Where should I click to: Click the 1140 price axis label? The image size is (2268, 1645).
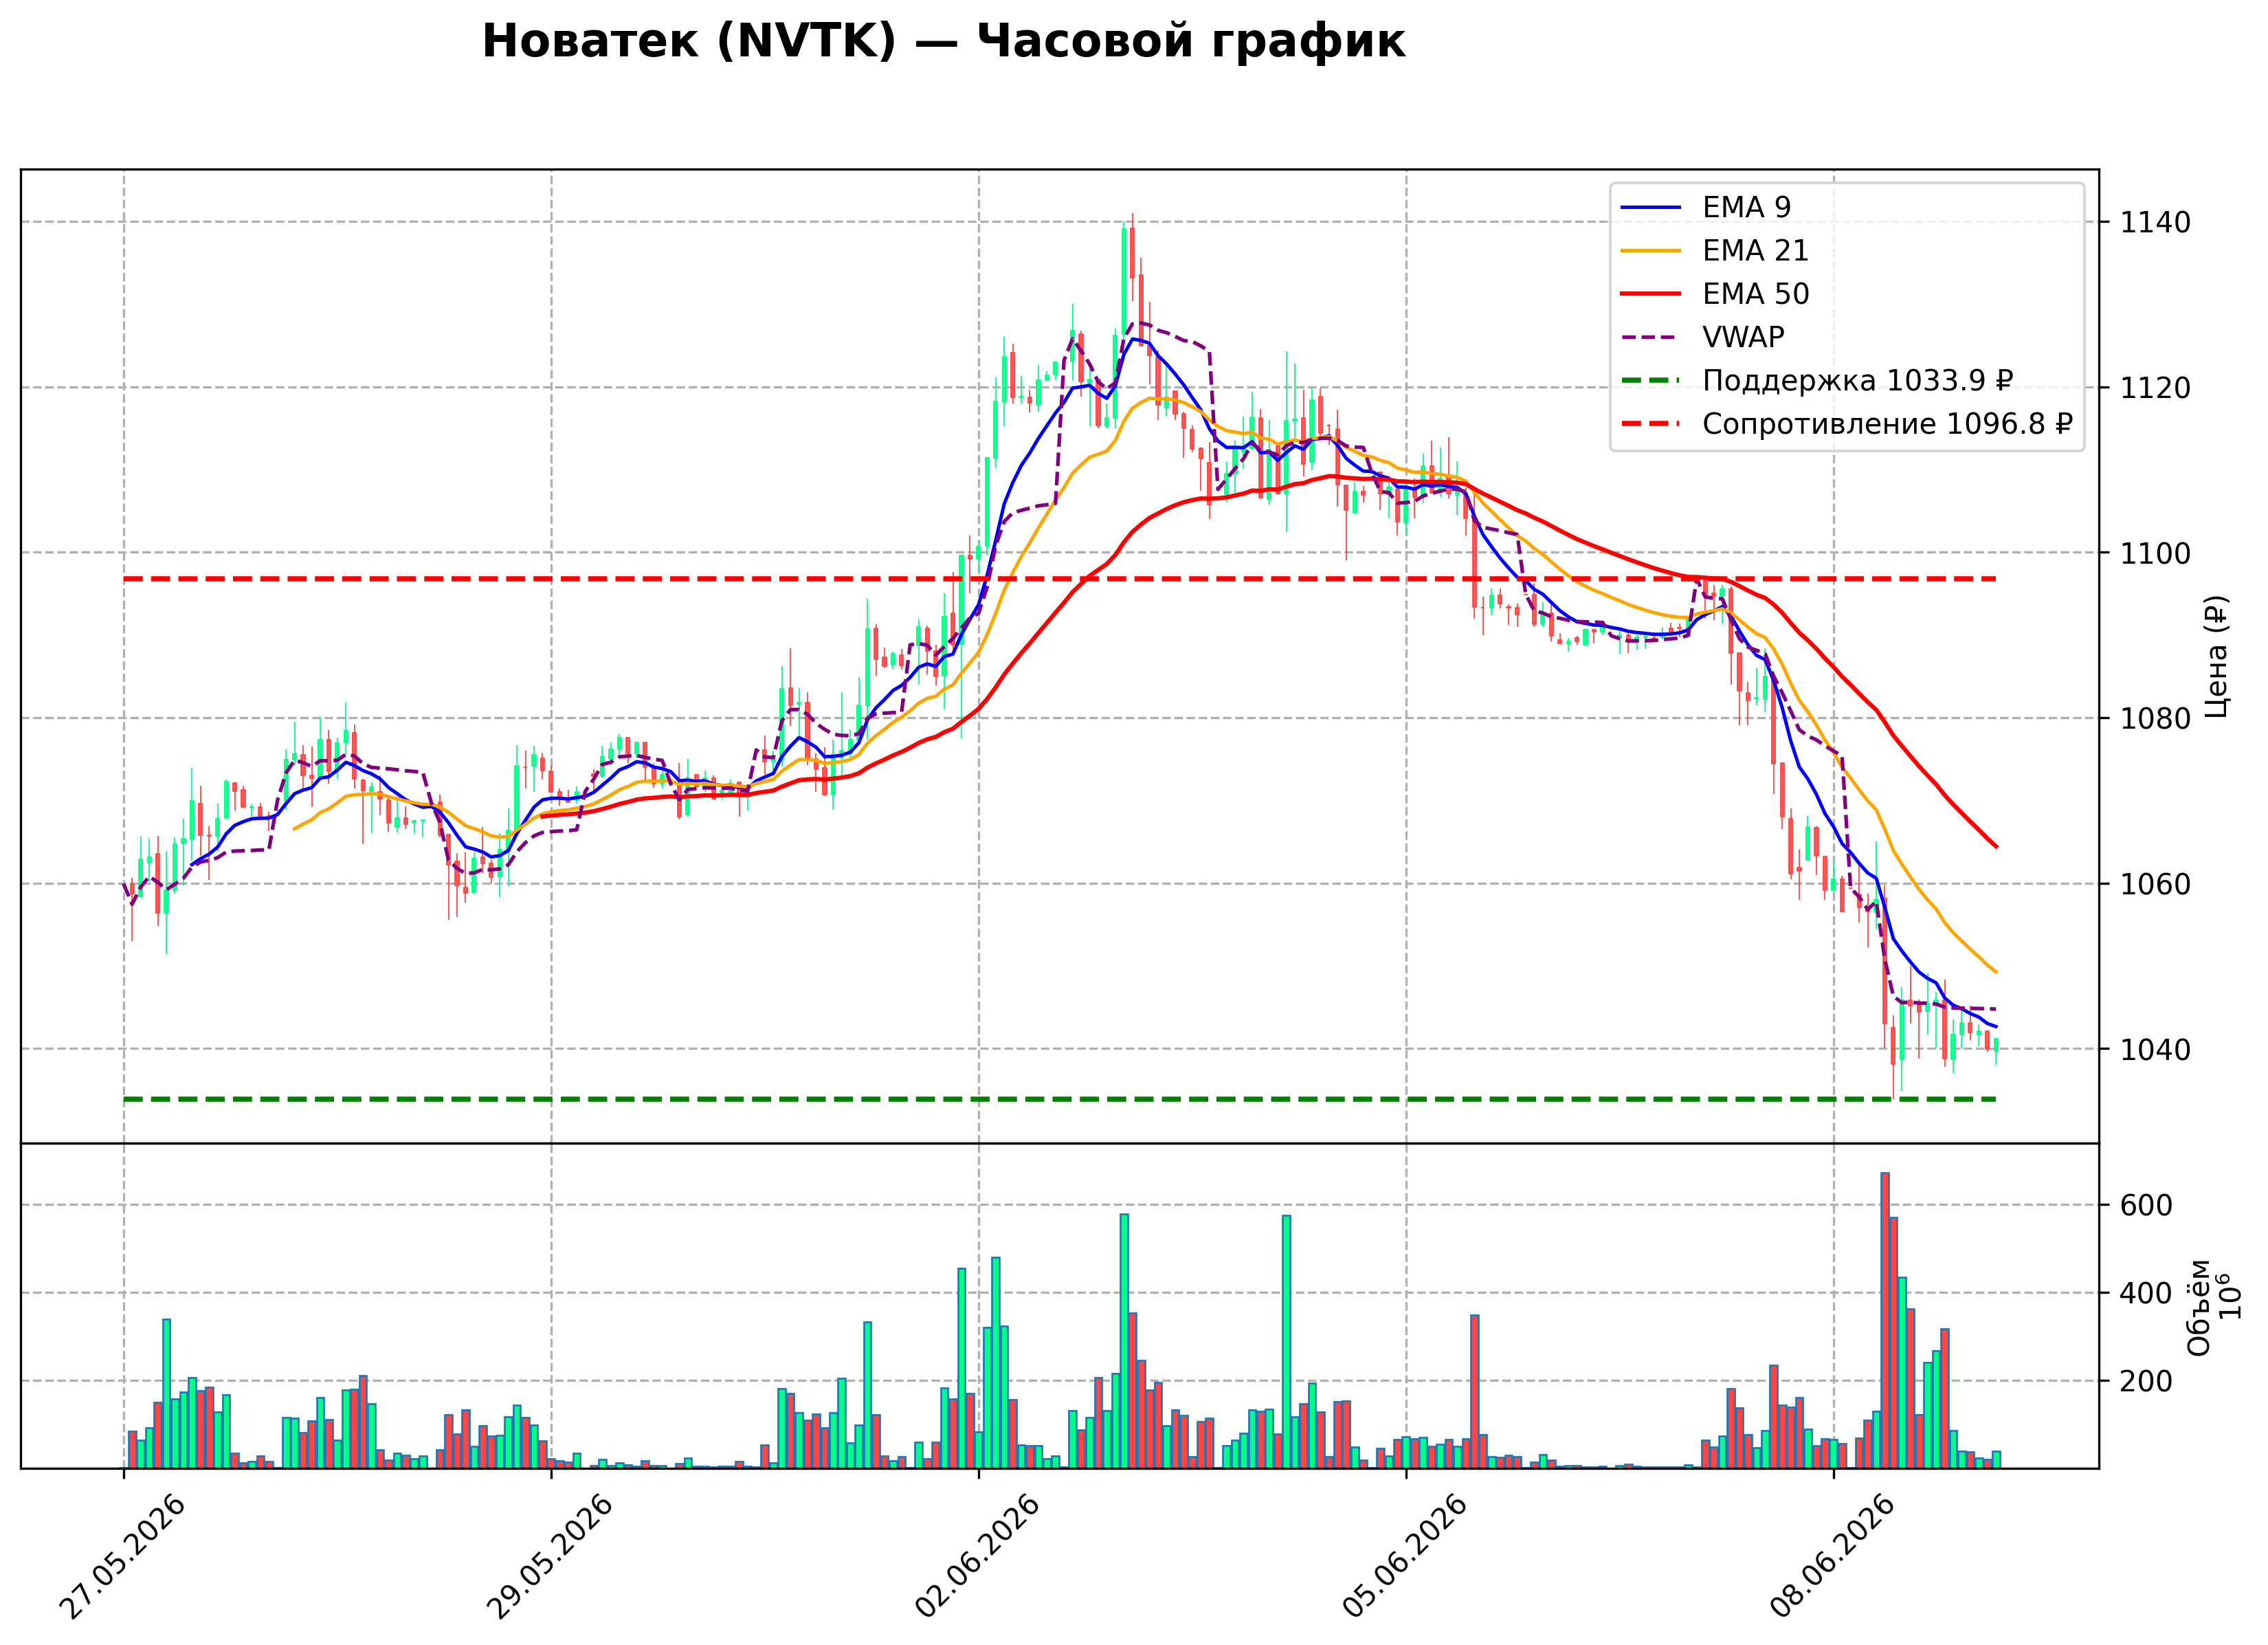coord(2155,222)
